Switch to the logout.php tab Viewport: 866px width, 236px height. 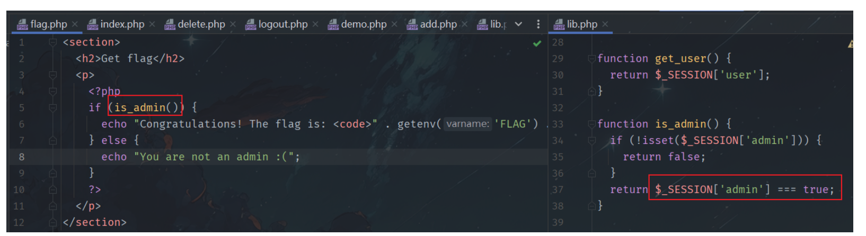282,24
